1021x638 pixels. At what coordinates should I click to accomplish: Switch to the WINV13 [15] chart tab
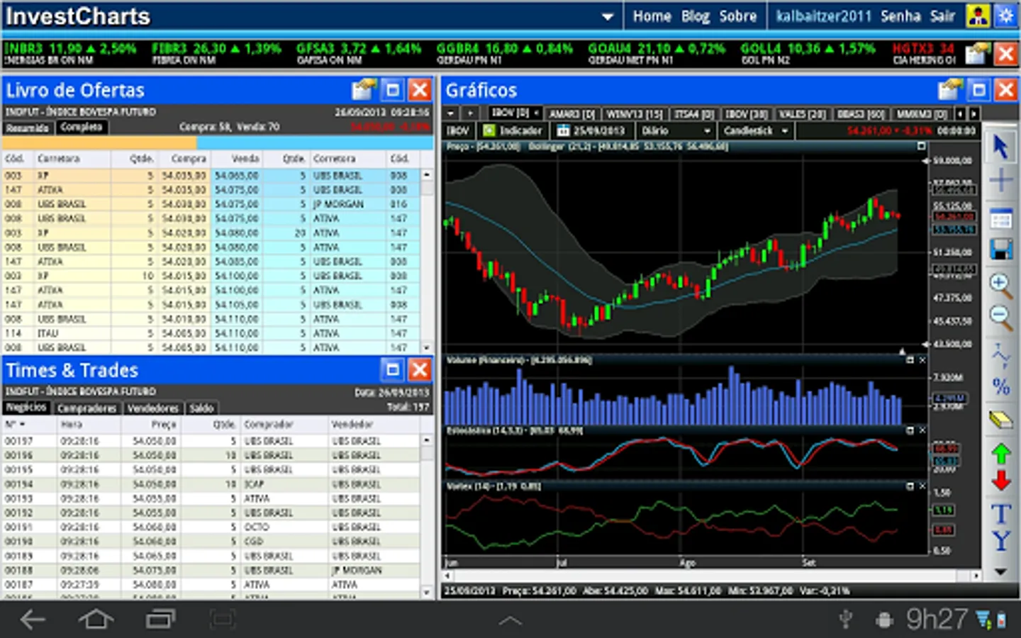click(x=634, y=113)
